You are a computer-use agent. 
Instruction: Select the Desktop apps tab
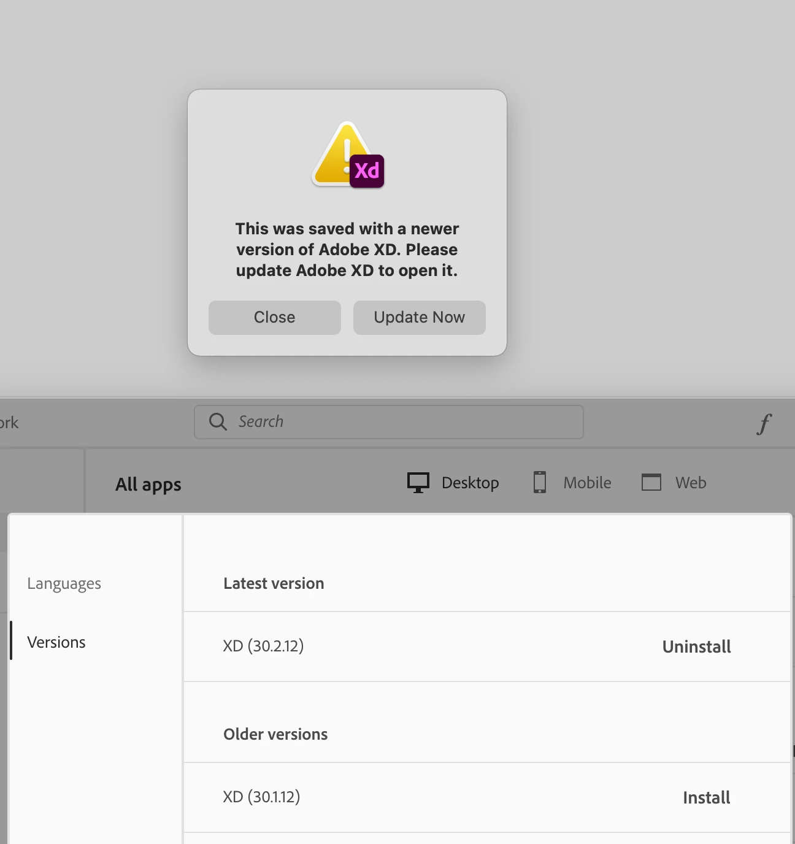pyautogui.click(x=453, y=483)
